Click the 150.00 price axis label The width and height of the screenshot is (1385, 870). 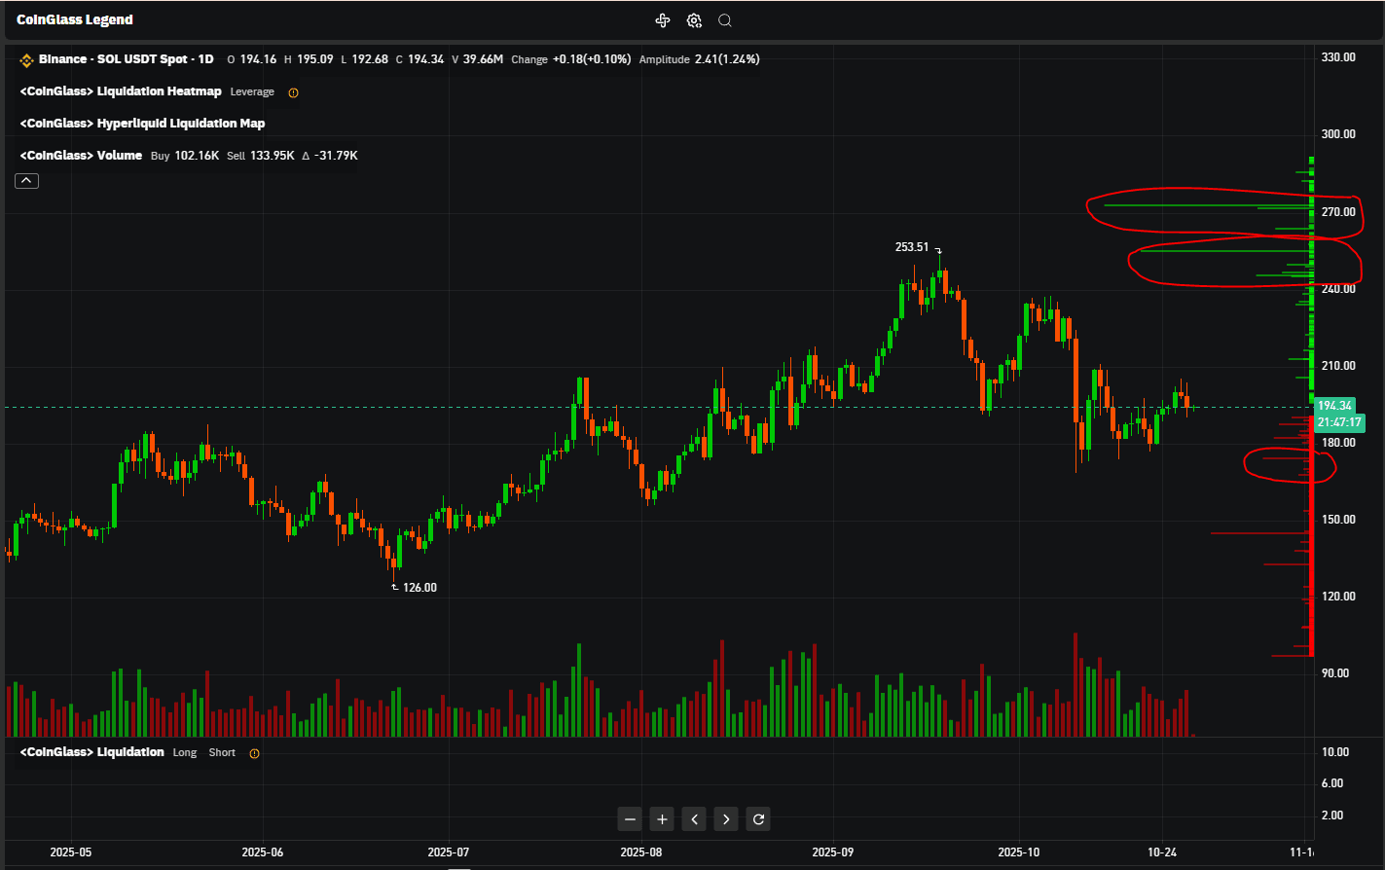(1338, 520)
